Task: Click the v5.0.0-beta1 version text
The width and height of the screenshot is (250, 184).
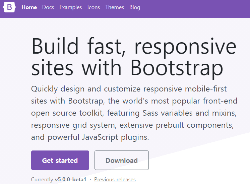Action: 71,180
